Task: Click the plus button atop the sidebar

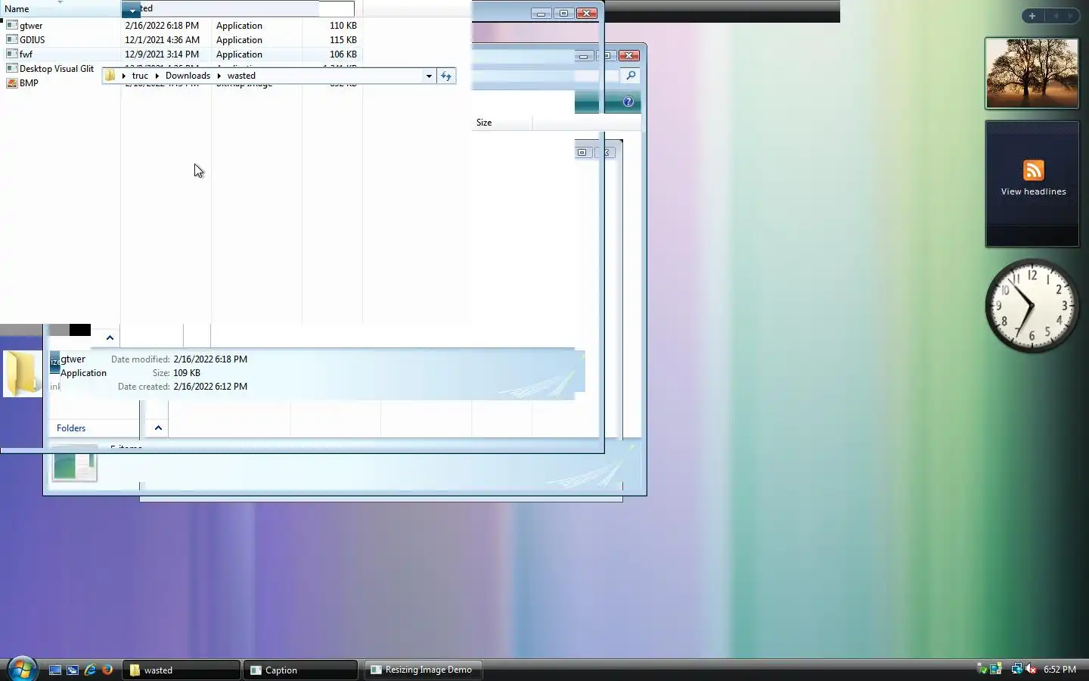Action: (1032, 16)
